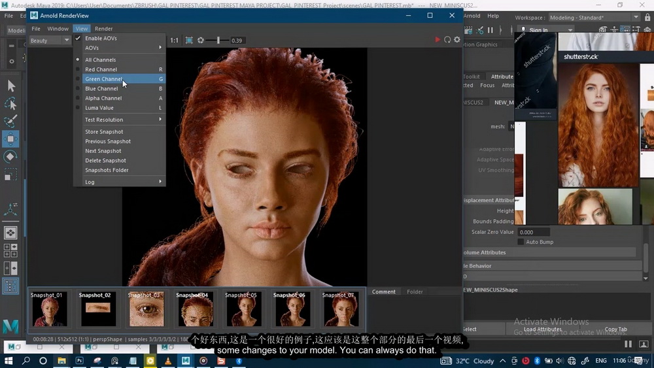The image size is (654, 368).
Task: Click the exposure icon beside the slider
Action: pos(201,41)
